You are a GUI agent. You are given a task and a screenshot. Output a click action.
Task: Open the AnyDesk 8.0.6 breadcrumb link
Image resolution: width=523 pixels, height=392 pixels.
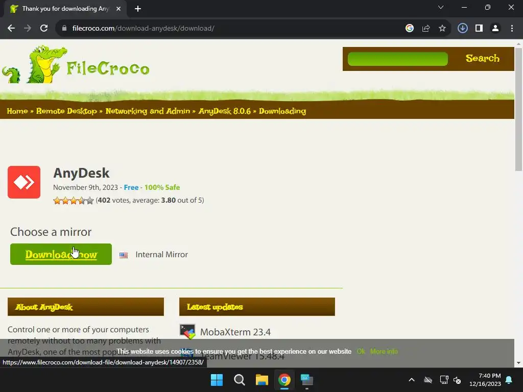pos(225,111)
